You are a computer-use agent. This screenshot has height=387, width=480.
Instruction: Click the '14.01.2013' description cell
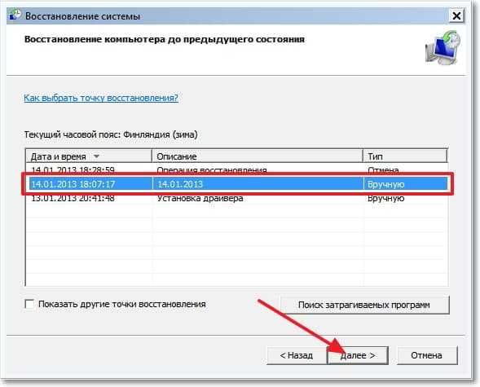180,184
